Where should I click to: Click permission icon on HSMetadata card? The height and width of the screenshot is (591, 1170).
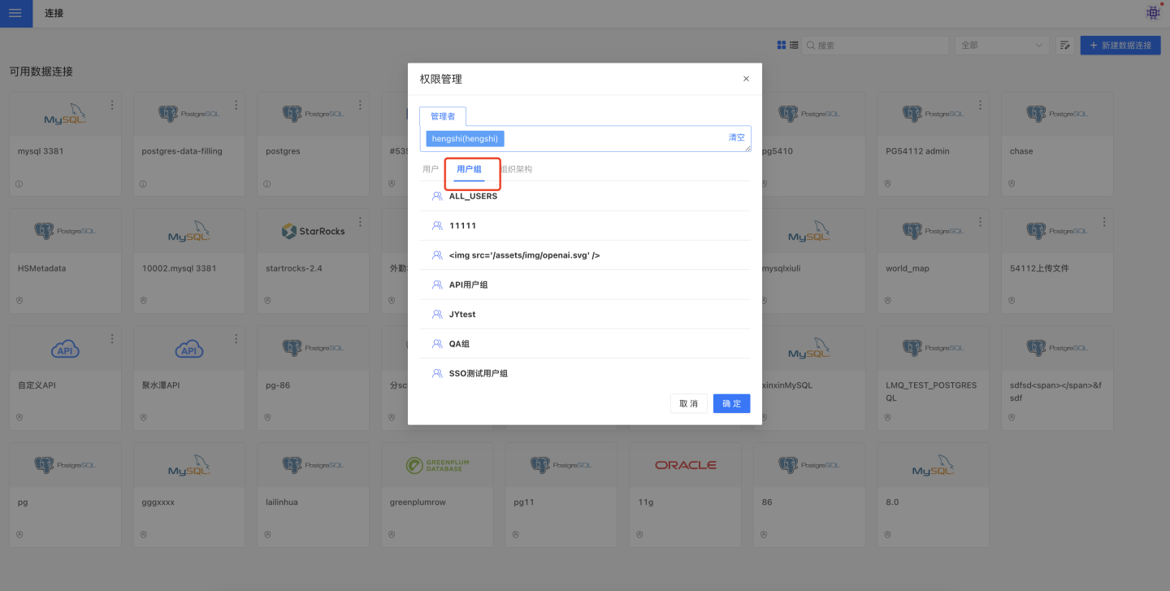19,301
